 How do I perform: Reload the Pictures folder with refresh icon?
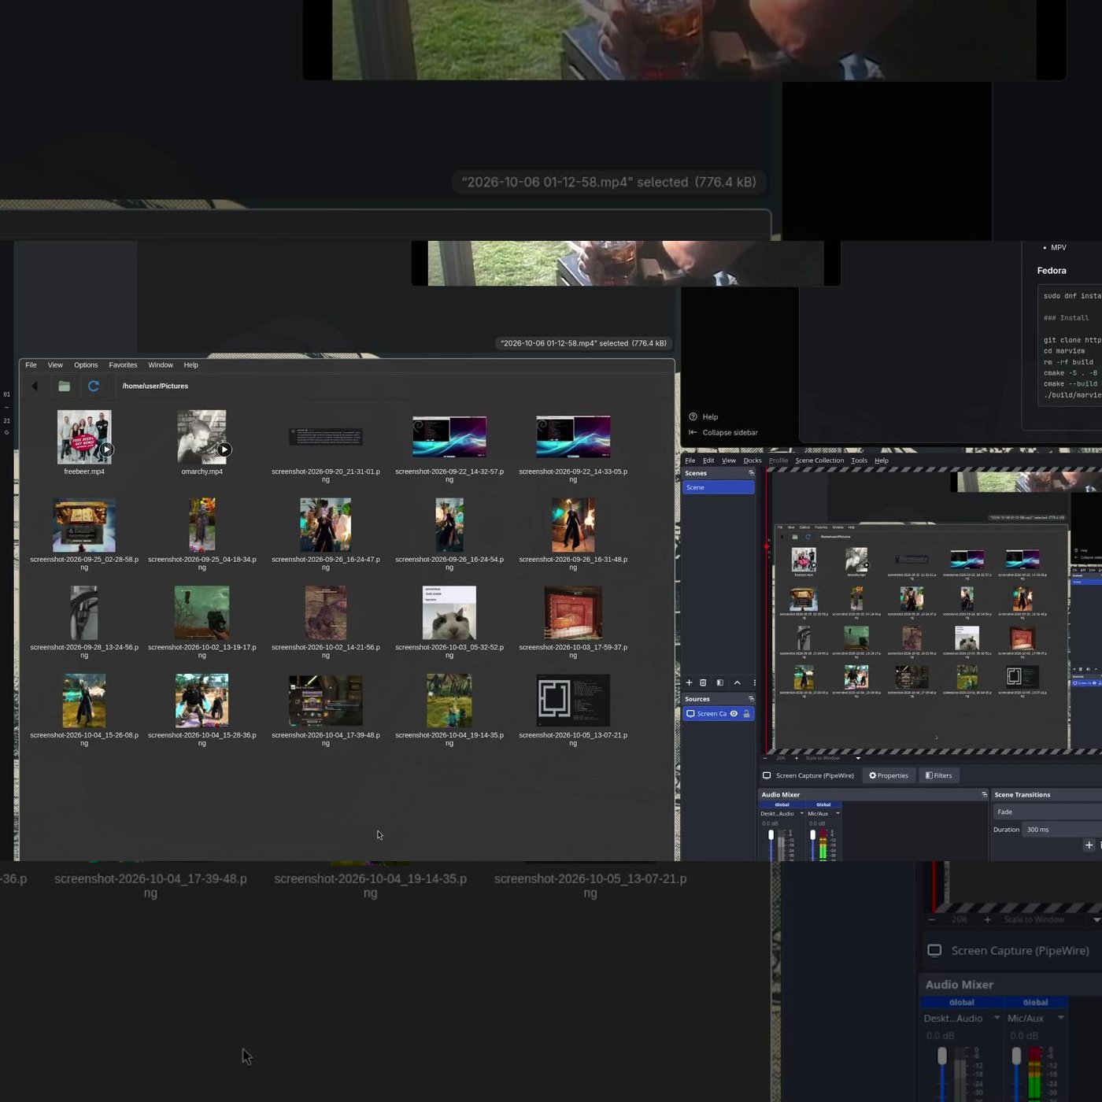(x=94, y=386)
